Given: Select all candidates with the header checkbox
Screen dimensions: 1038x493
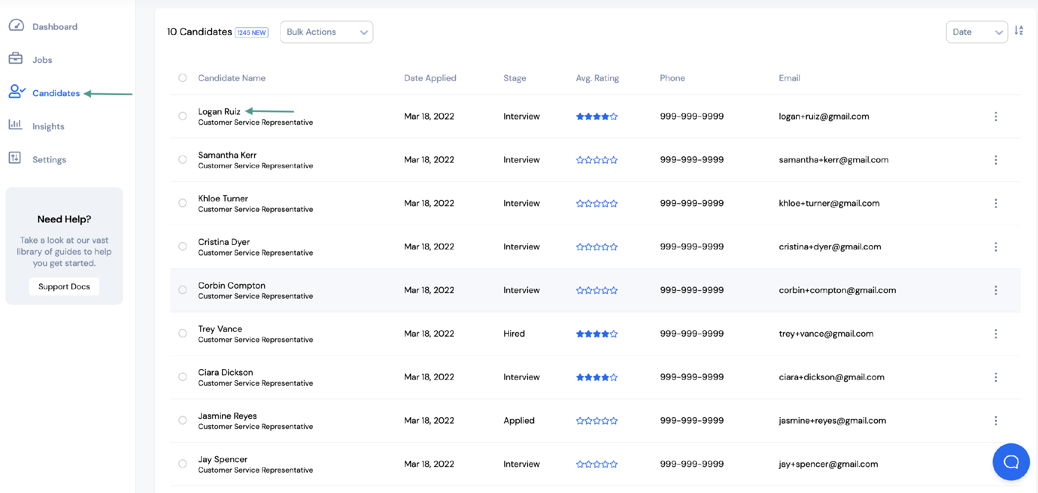Looking at the screenshot, I should coord(183,78).
